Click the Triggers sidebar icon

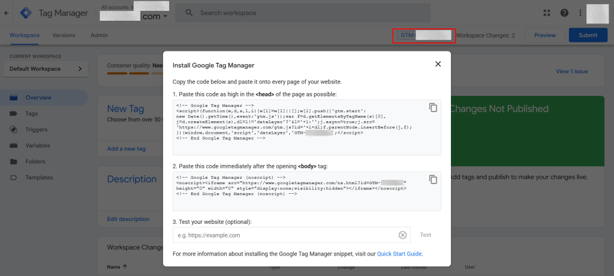(14, 130)
